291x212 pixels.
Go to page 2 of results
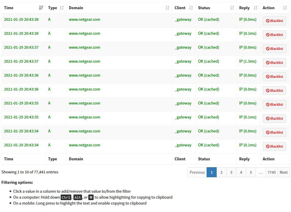[x=221, y=172]
